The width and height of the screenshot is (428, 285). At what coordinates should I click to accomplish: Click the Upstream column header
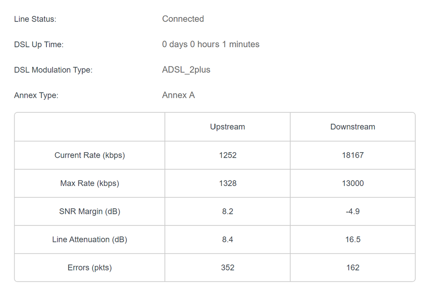[x=227, y=127]
